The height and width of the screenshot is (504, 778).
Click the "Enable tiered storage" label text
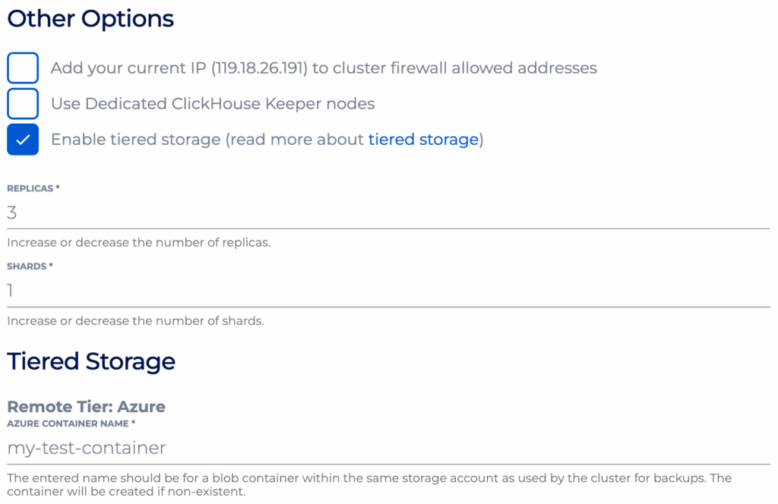tap(135, 140)
